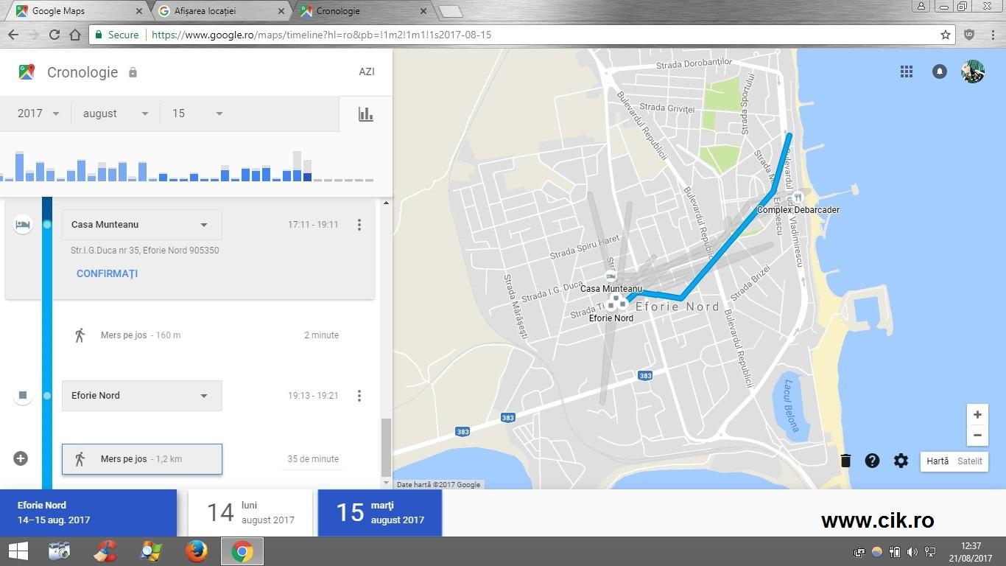Screen dimensions: 1006x566
Task: Switch map to Hartă view
Action: 938,461
